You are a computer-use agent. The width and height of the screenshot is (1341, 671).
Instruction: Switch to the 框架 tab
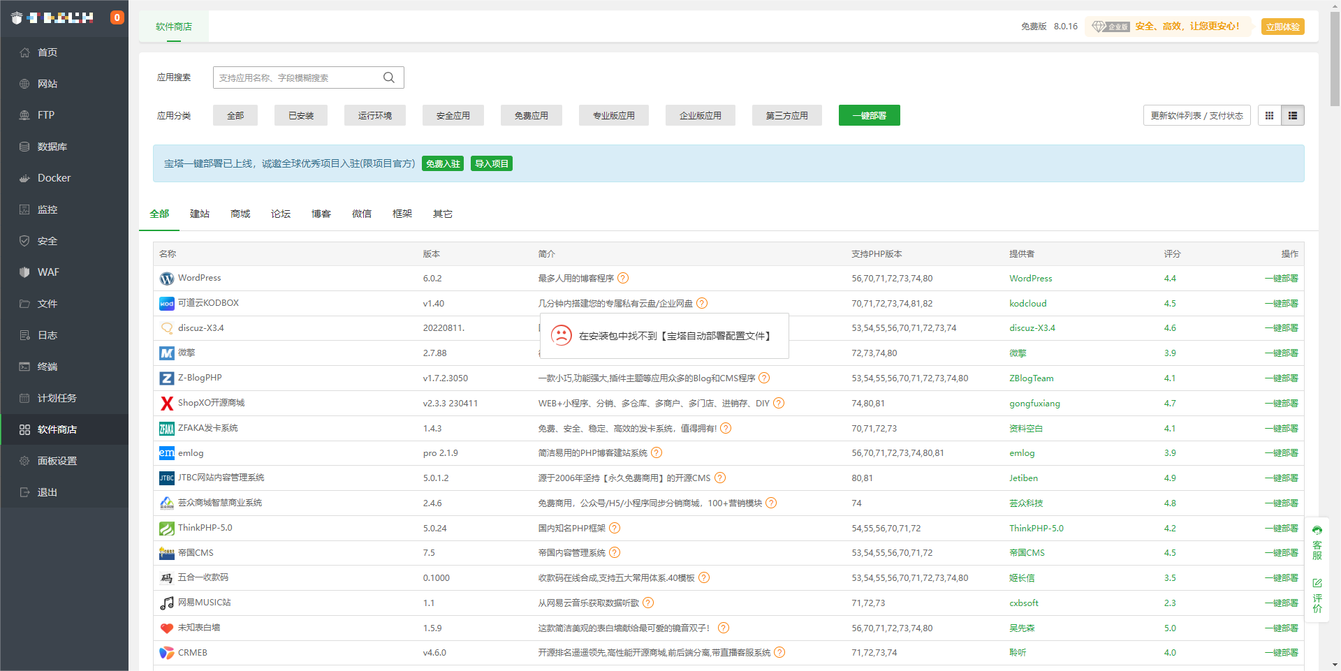coord(402,214)
